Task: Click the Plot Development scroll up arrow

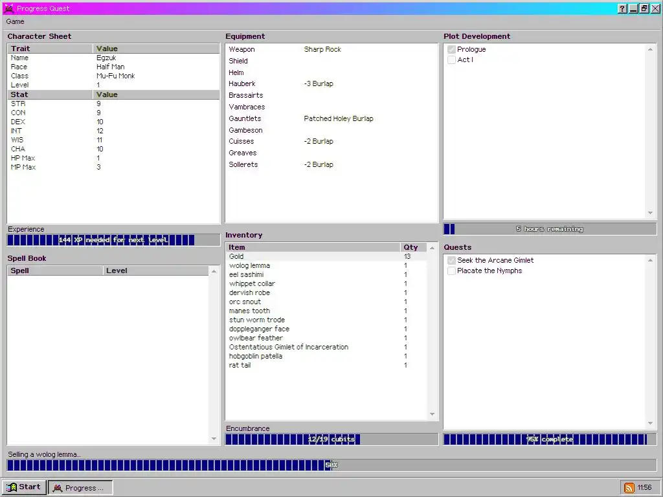Action: click(x=650, y=49)
